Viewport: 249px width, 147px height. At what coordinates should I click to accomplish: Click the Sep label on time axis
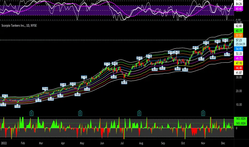(163, 143)
